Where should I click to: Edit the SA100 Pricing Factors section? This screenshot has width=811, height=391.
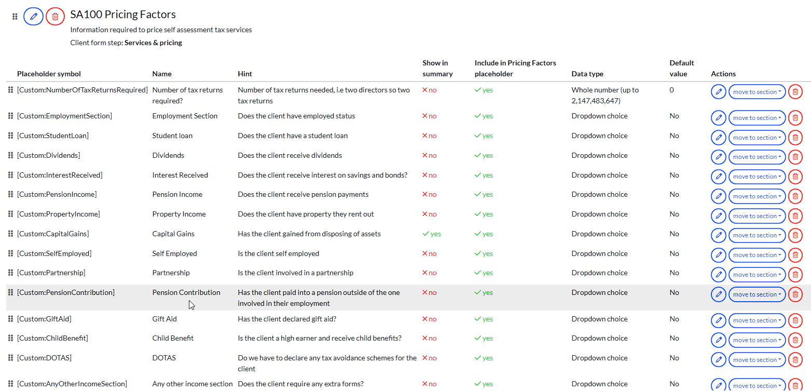coord(34,17)
